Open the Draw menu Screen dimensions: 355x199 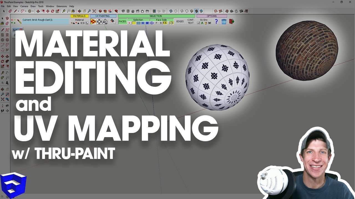33,6
